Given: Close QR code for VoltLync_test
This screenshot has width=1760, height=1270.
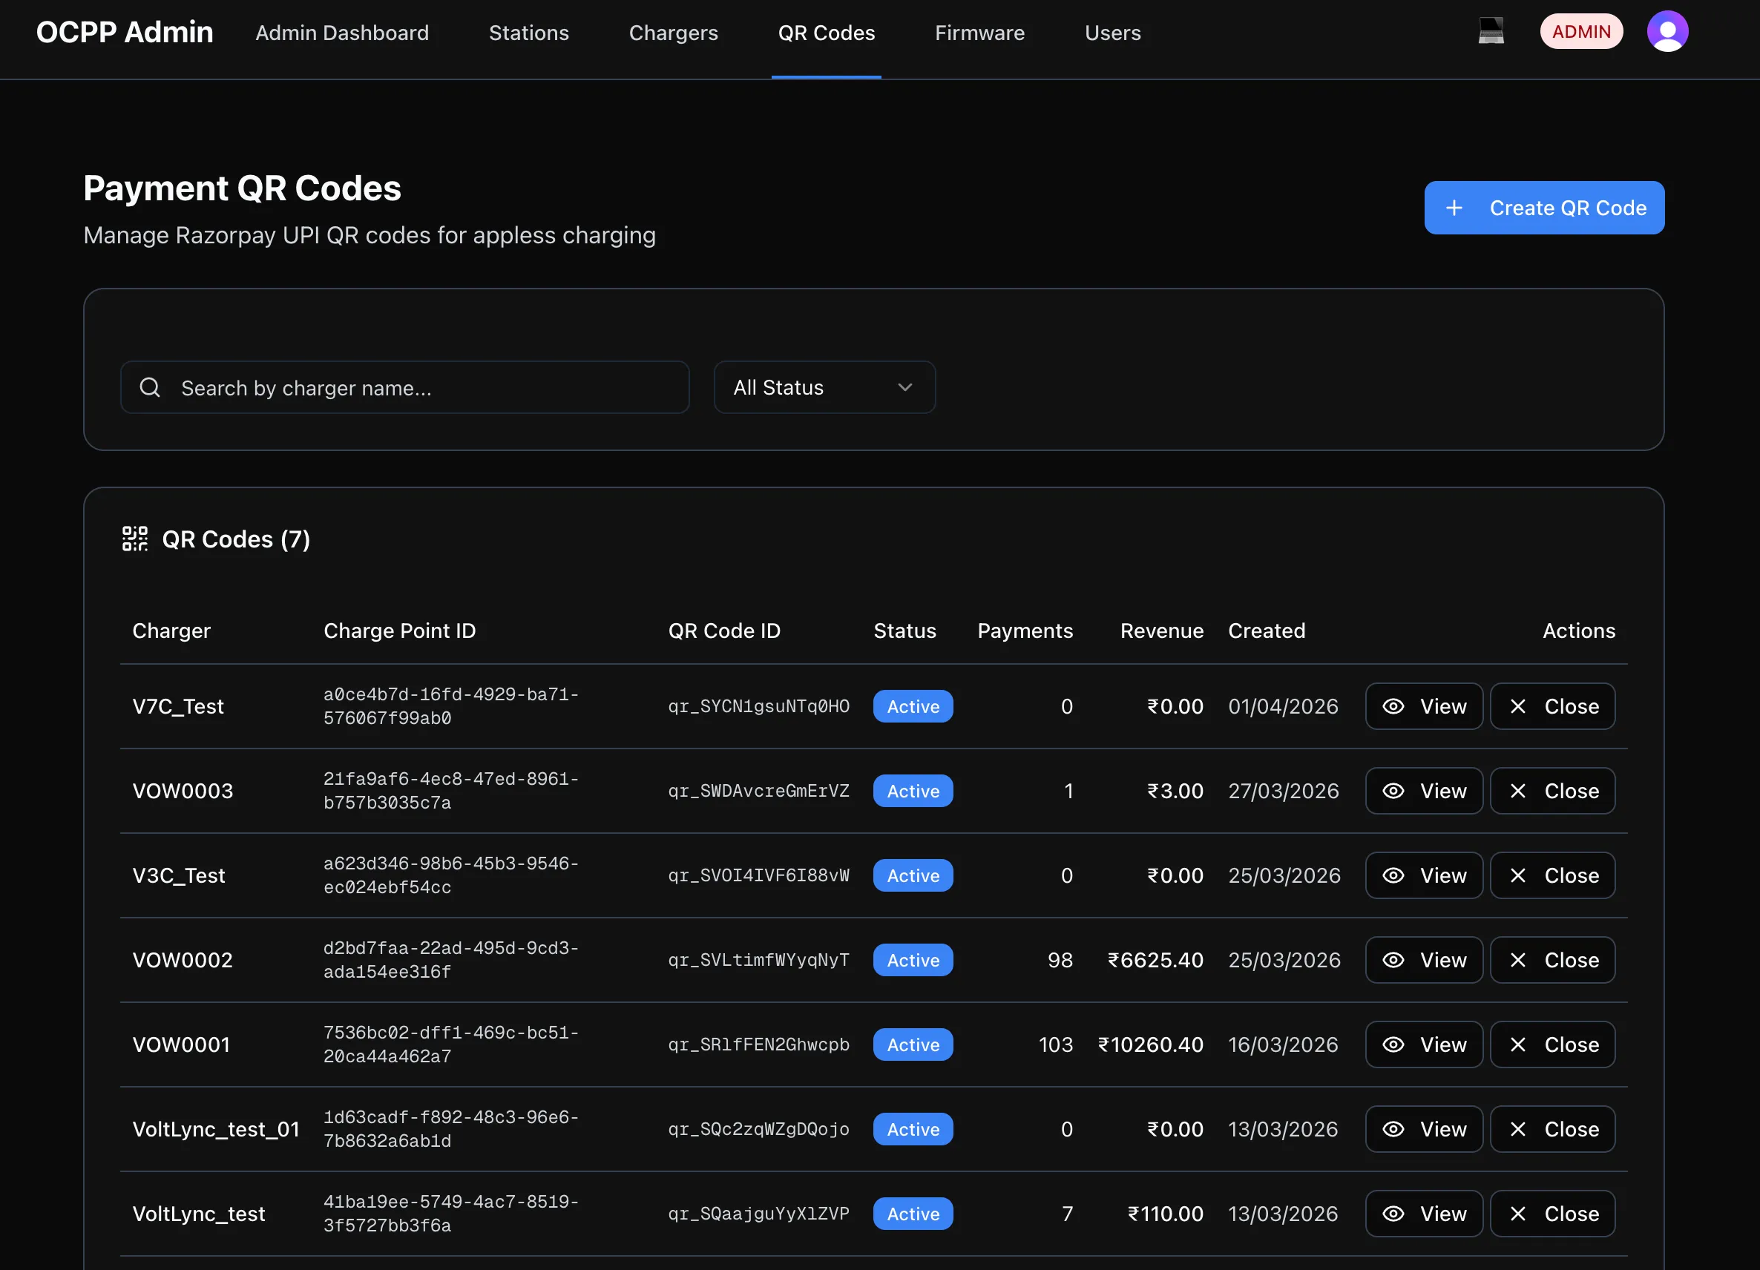Looking at the screenshot, I should click(1552, 1214).
